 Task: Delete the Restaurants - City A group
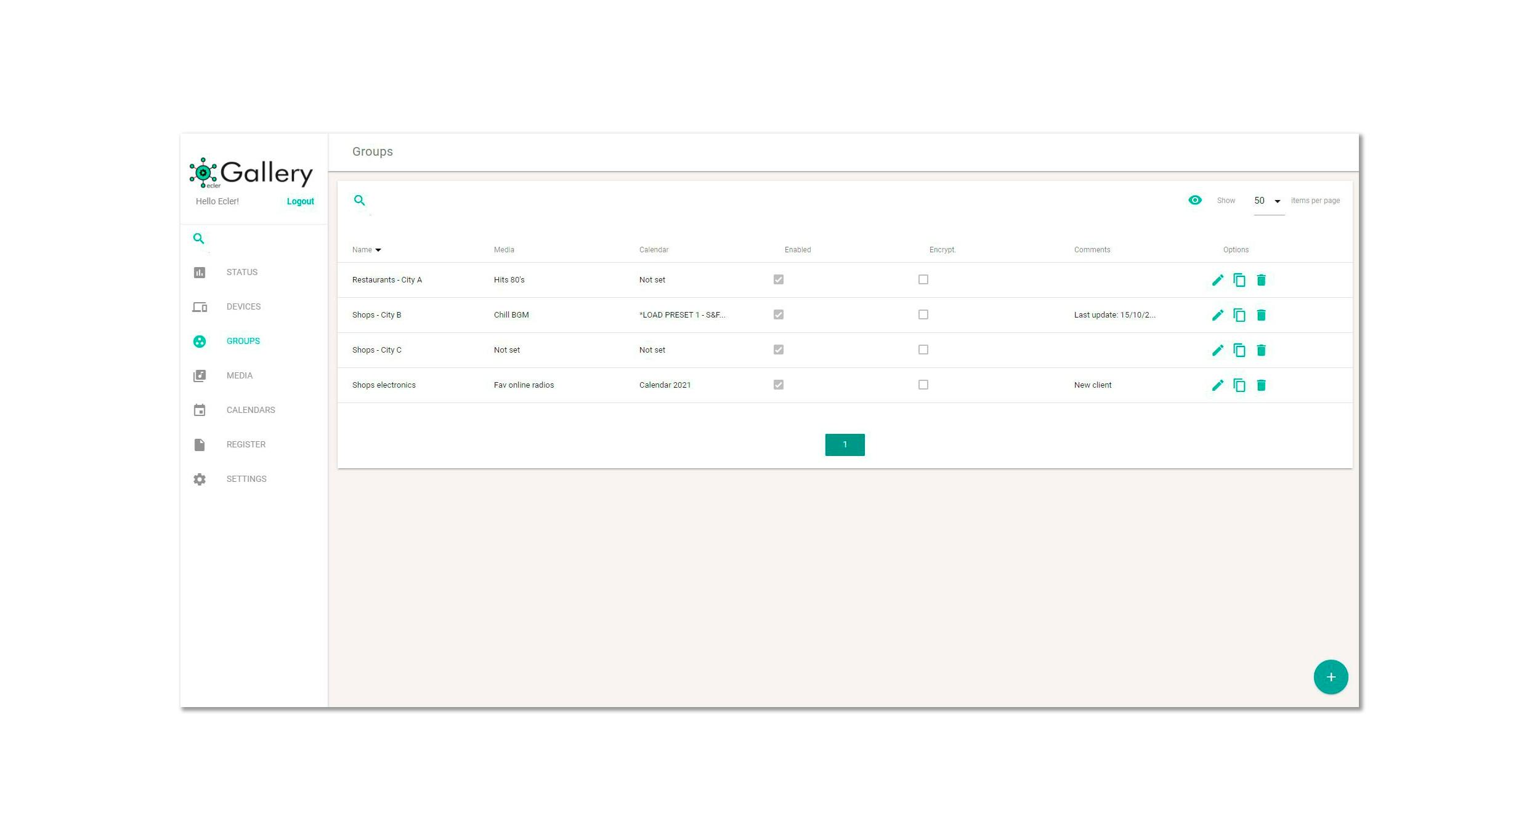tap(1261, 280)
